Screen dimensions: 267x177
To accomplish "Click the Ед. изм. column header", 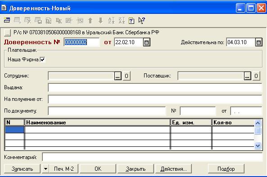I will (x=191, y=123).
